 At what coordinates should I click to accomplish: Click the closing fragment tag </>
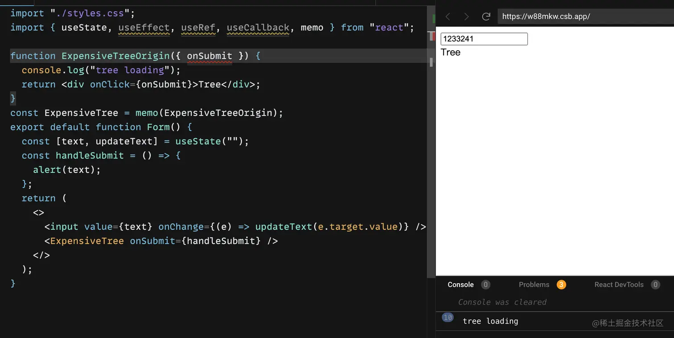pos(41,256)
